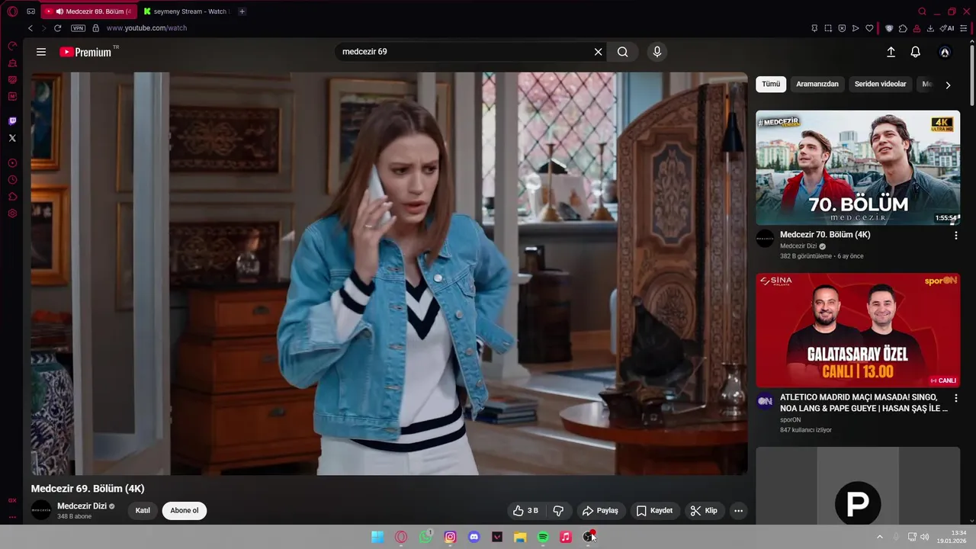Open options for Medcezir 70. Bölüm video

pos(955,236)
